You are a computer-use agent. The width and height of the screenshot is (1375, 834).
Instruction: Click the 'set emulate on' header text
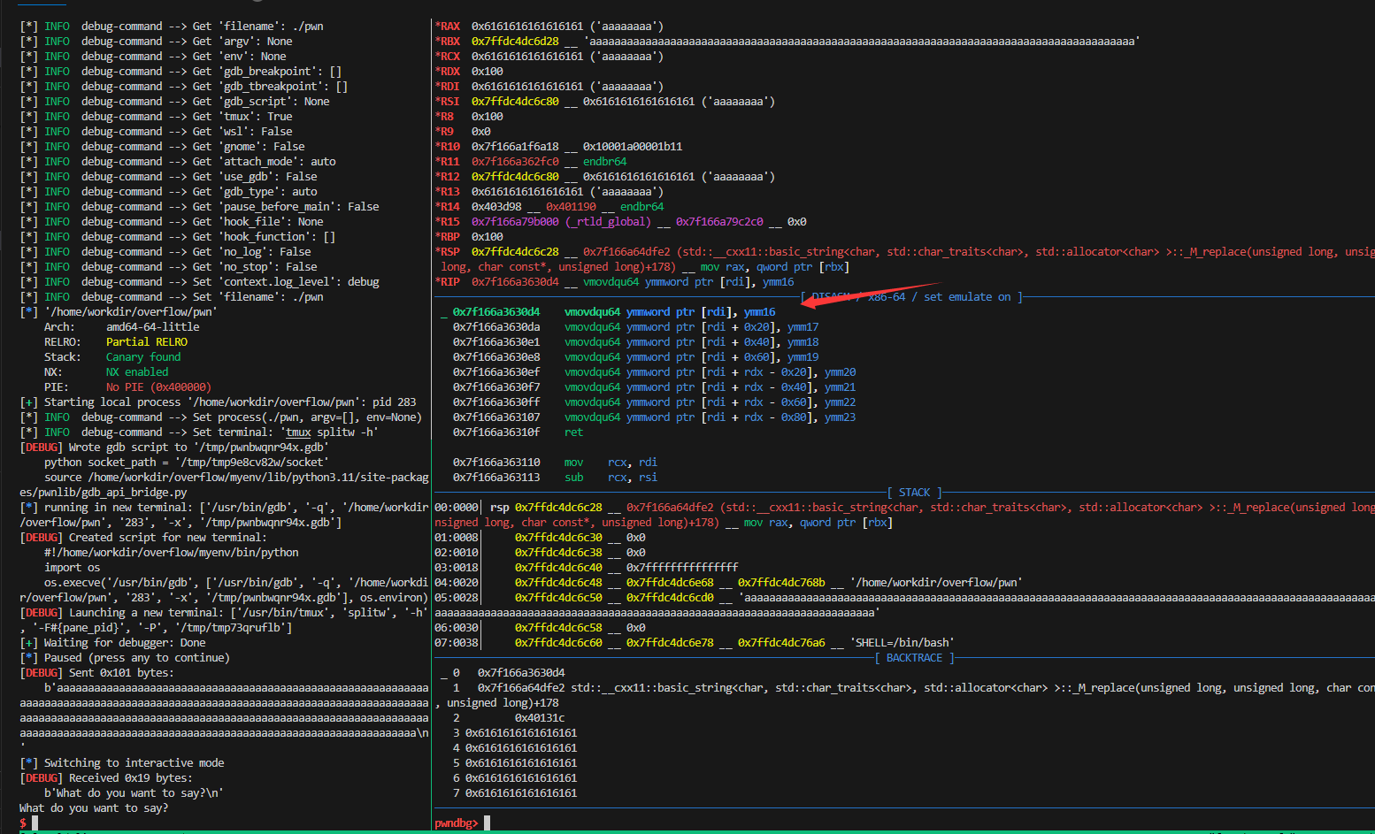click(x=967, y=297)
